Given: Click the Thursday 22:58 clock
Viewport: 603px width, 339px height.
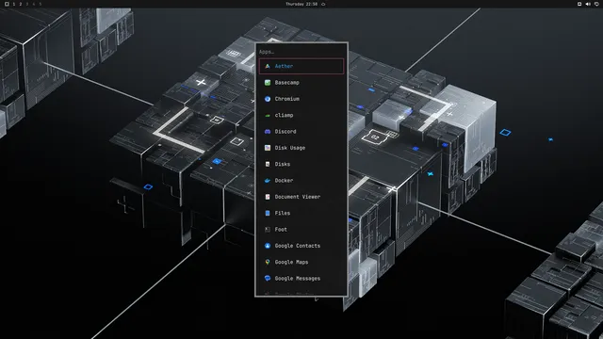Looking at the screenshot, I should (x=301, y=4).
